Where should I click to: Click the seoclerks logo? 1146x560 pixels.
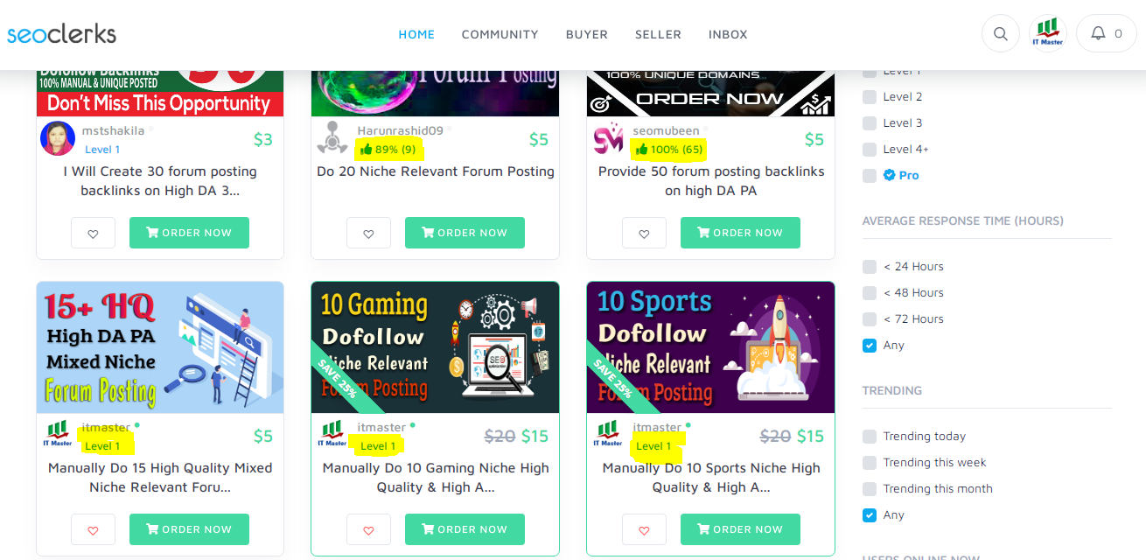(61, 34)
